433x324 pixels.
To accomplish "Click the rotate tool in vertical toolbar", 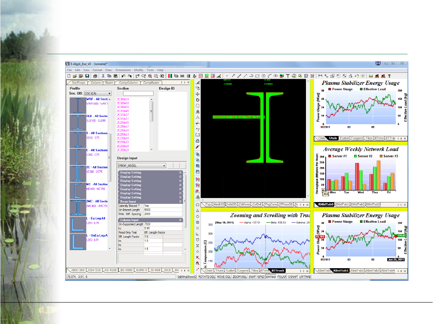I will tap(197, 100).
